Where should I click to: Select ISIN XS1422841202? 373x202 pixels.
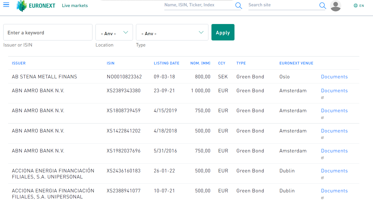[124, 131]
